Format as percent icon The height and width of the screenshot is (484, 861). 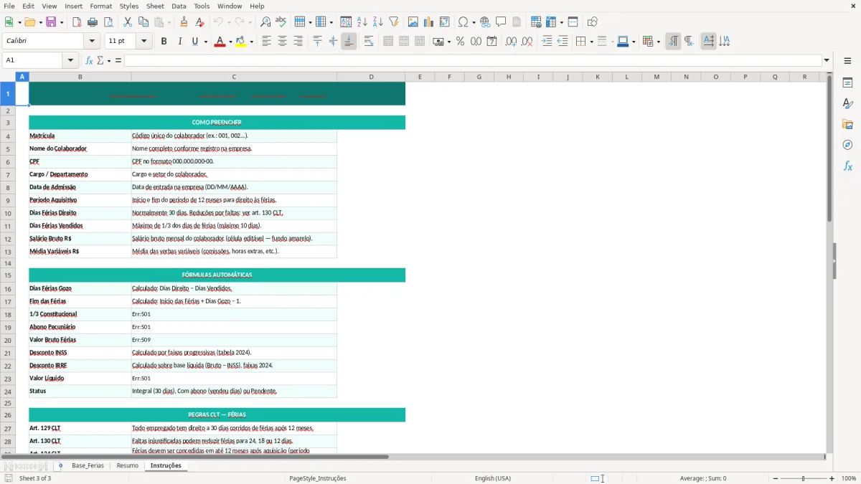coord(460,42)
